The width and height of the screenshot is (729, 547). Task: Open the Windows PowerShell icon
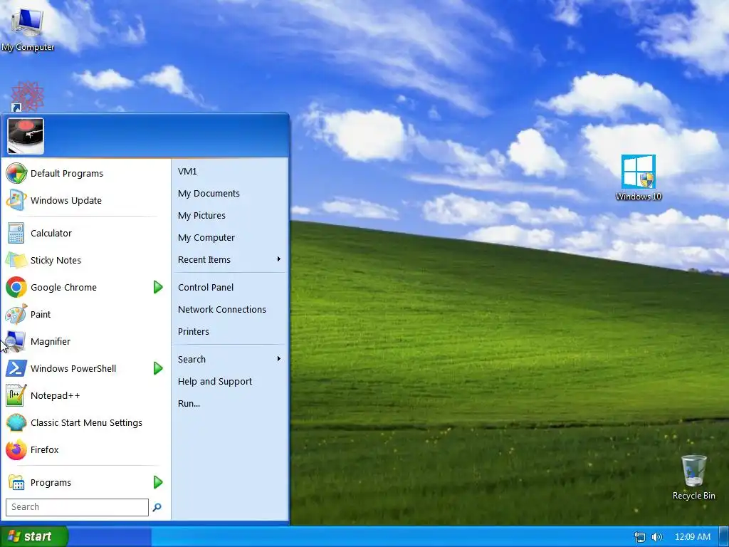click(16, 368)
